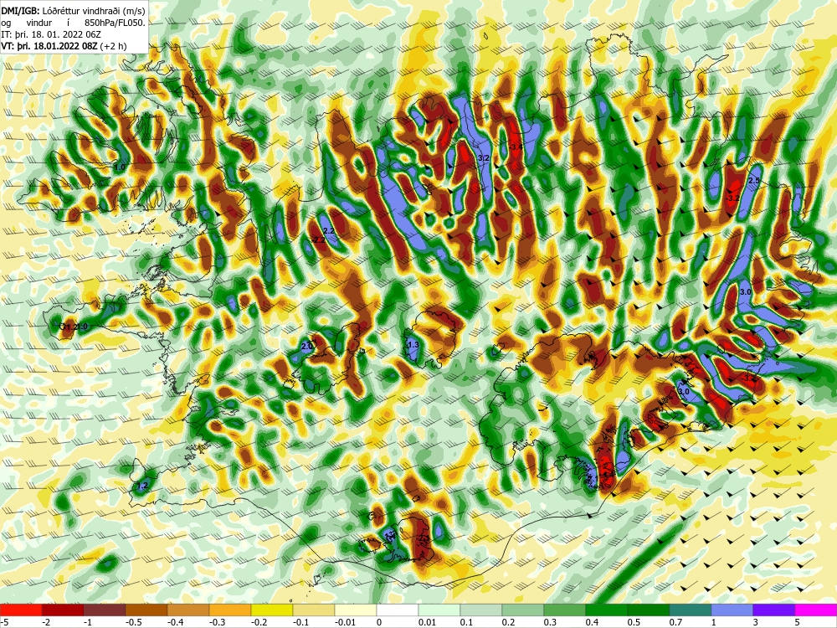
Task: Click the magenta above-5 legend swatch
Action: (x=816, y=610)
